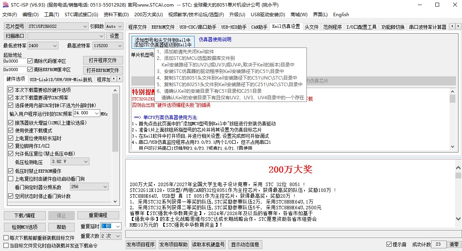This screenshot has height=251, width=462.
Task: Open the 资料下载(D) menu
Action: click(116, 14)
